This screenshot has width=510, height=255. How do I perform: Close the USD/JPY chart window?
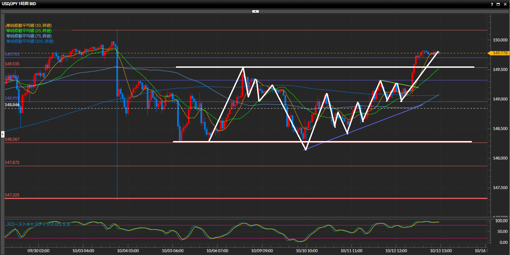coord(505,4)
